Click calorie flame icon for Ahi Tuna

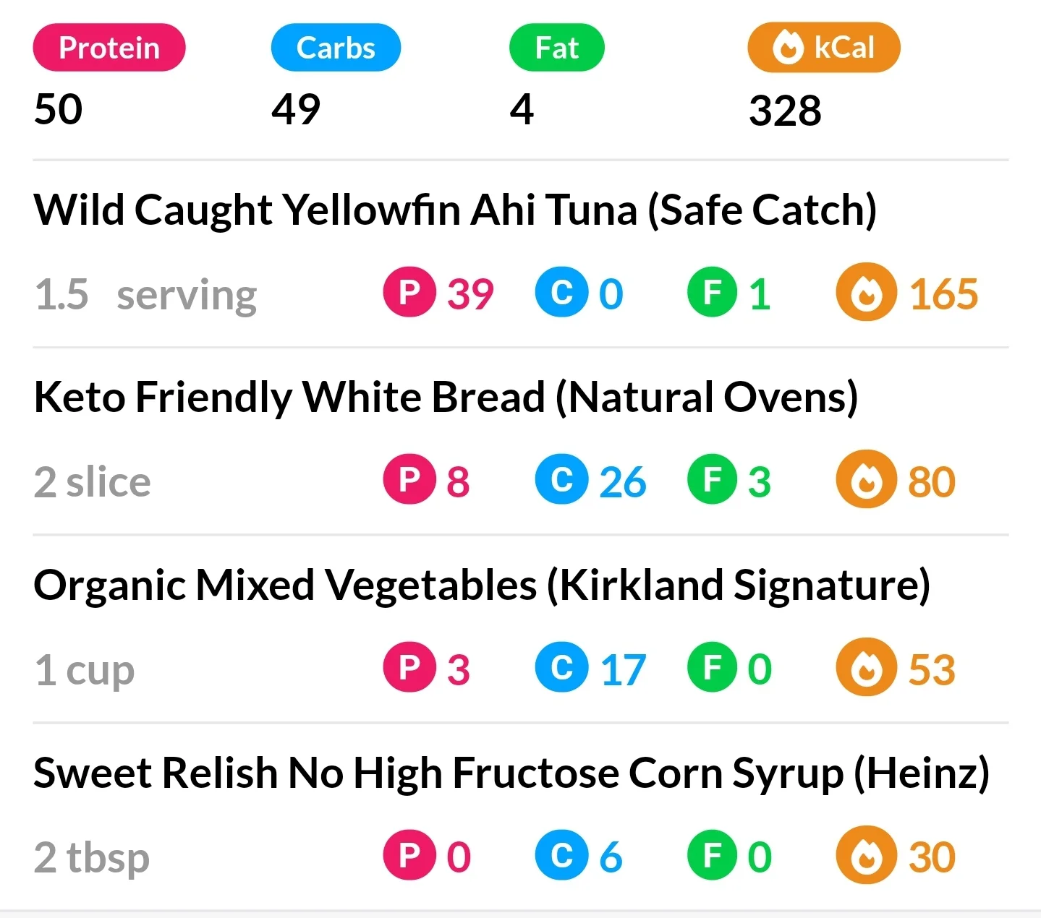866,293
